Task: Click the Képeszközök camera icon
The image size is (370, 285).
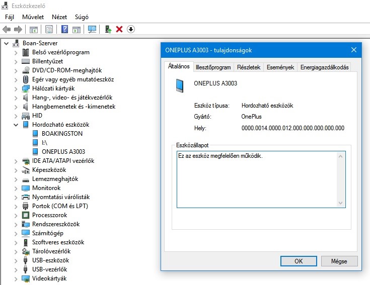Action: 26,170
